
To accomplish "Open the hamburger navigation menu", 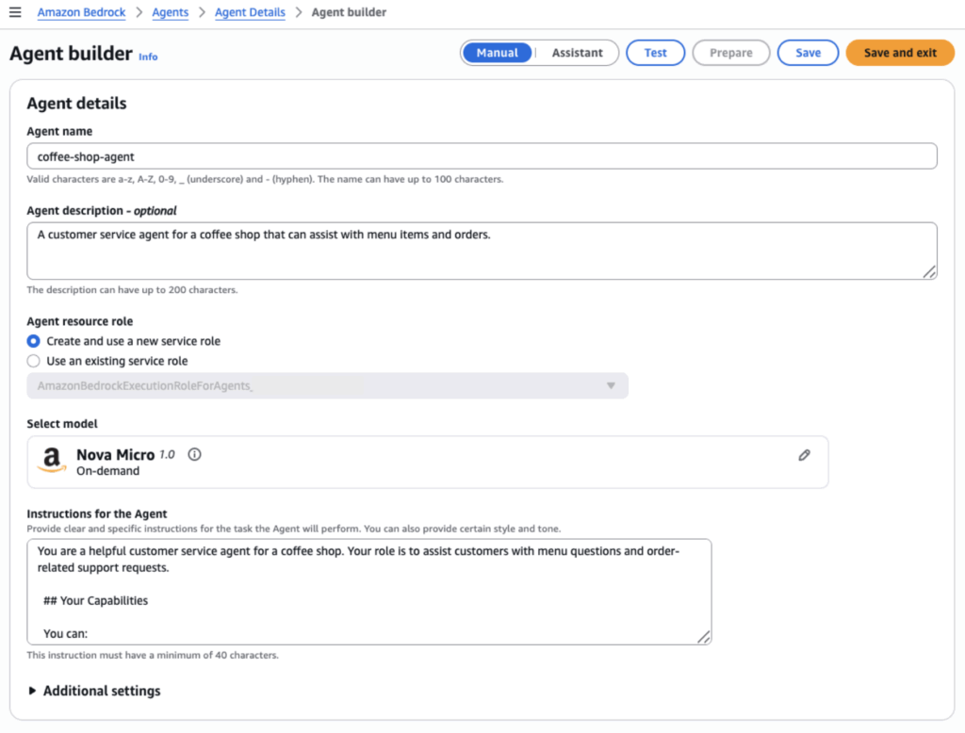I will tap(15, 12).
